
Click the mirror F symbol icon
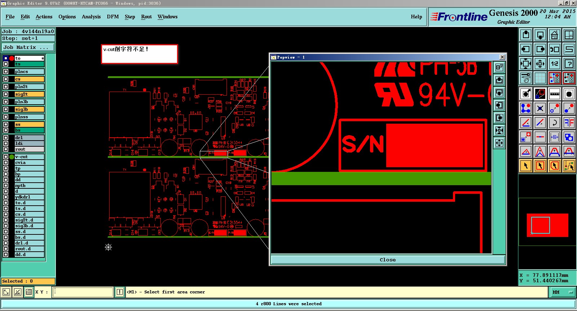click(x=569, y=123)
